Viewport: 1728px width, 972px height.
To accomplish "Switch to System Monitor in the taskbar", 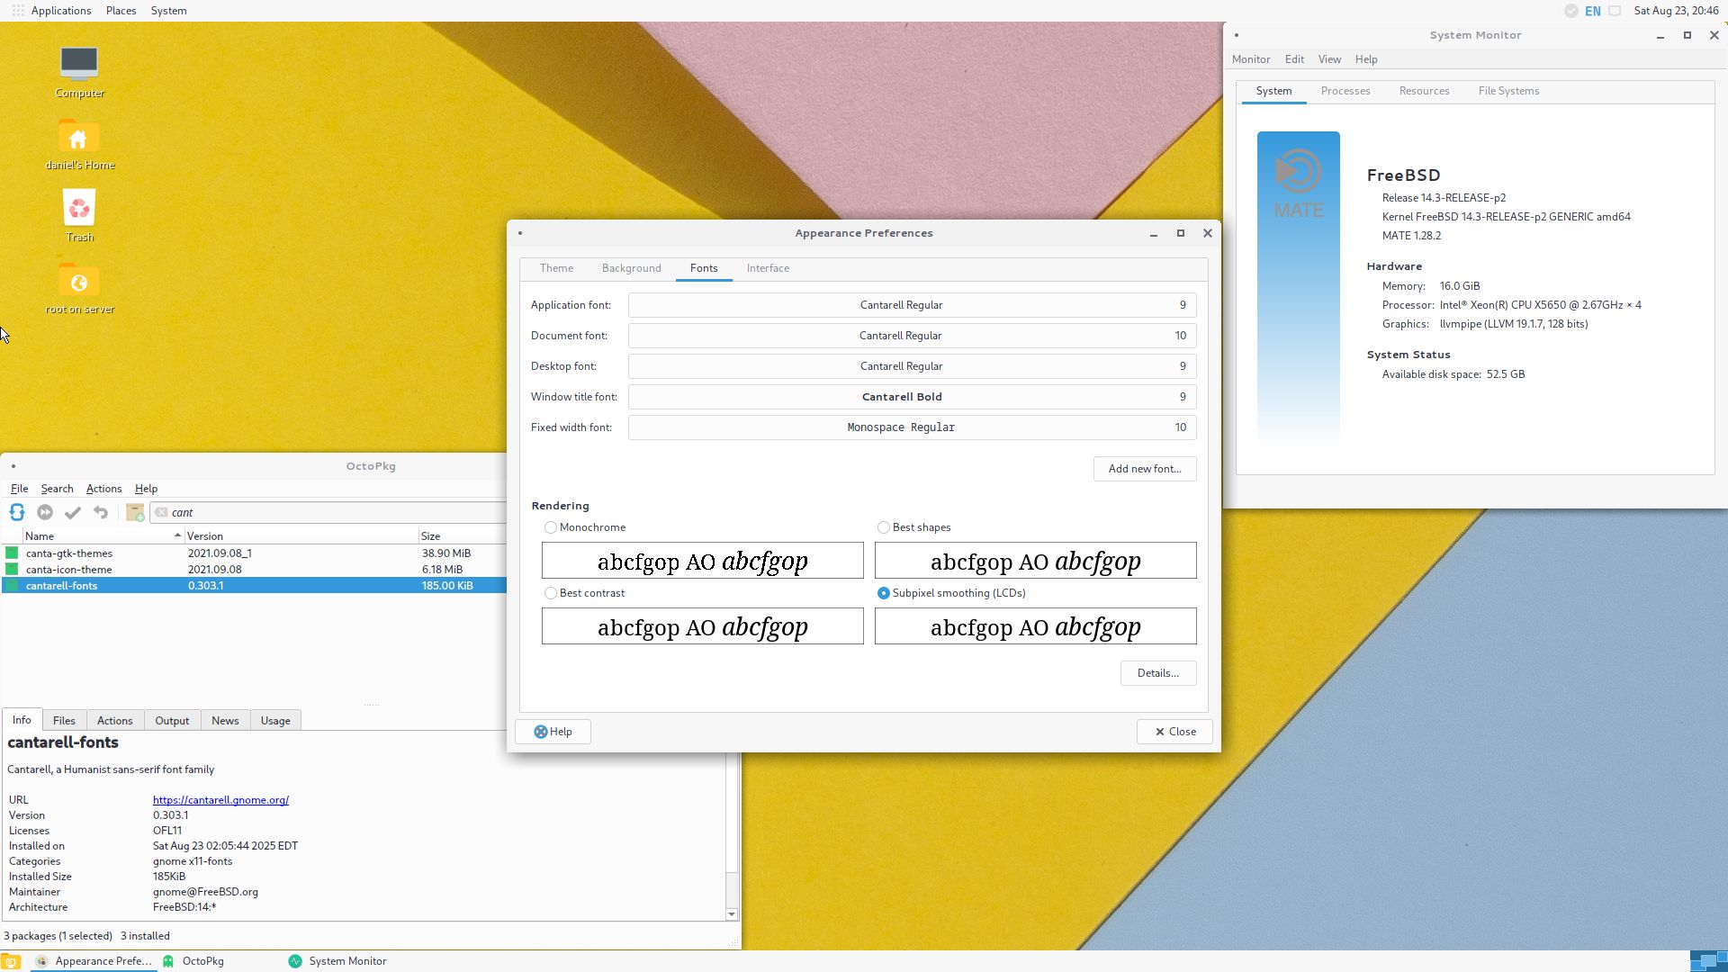I will click(x=338, y=961).
